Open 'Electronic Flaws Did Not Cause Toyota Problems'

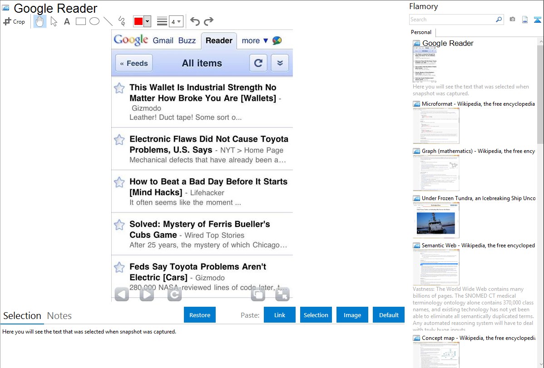(x=209, y=144)
